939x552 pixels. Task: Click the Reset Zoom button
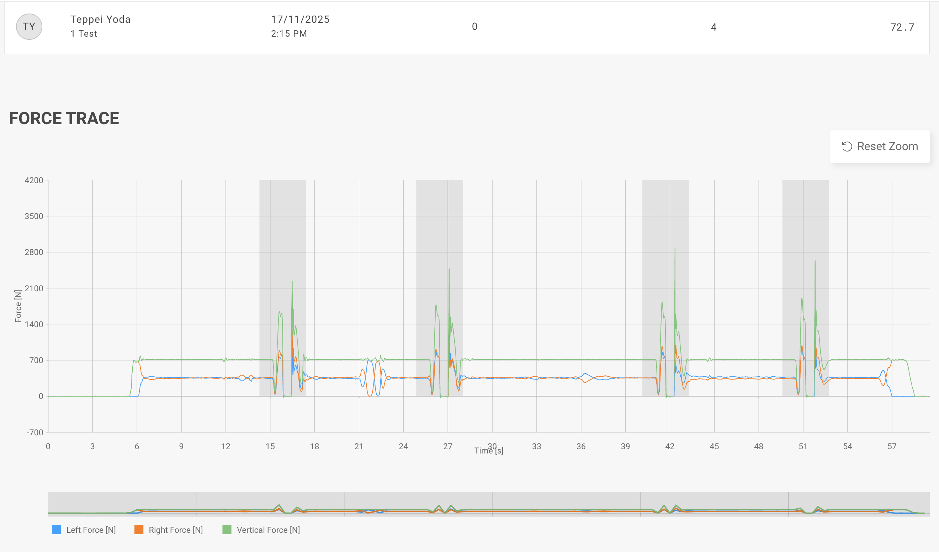click(879, 146)
